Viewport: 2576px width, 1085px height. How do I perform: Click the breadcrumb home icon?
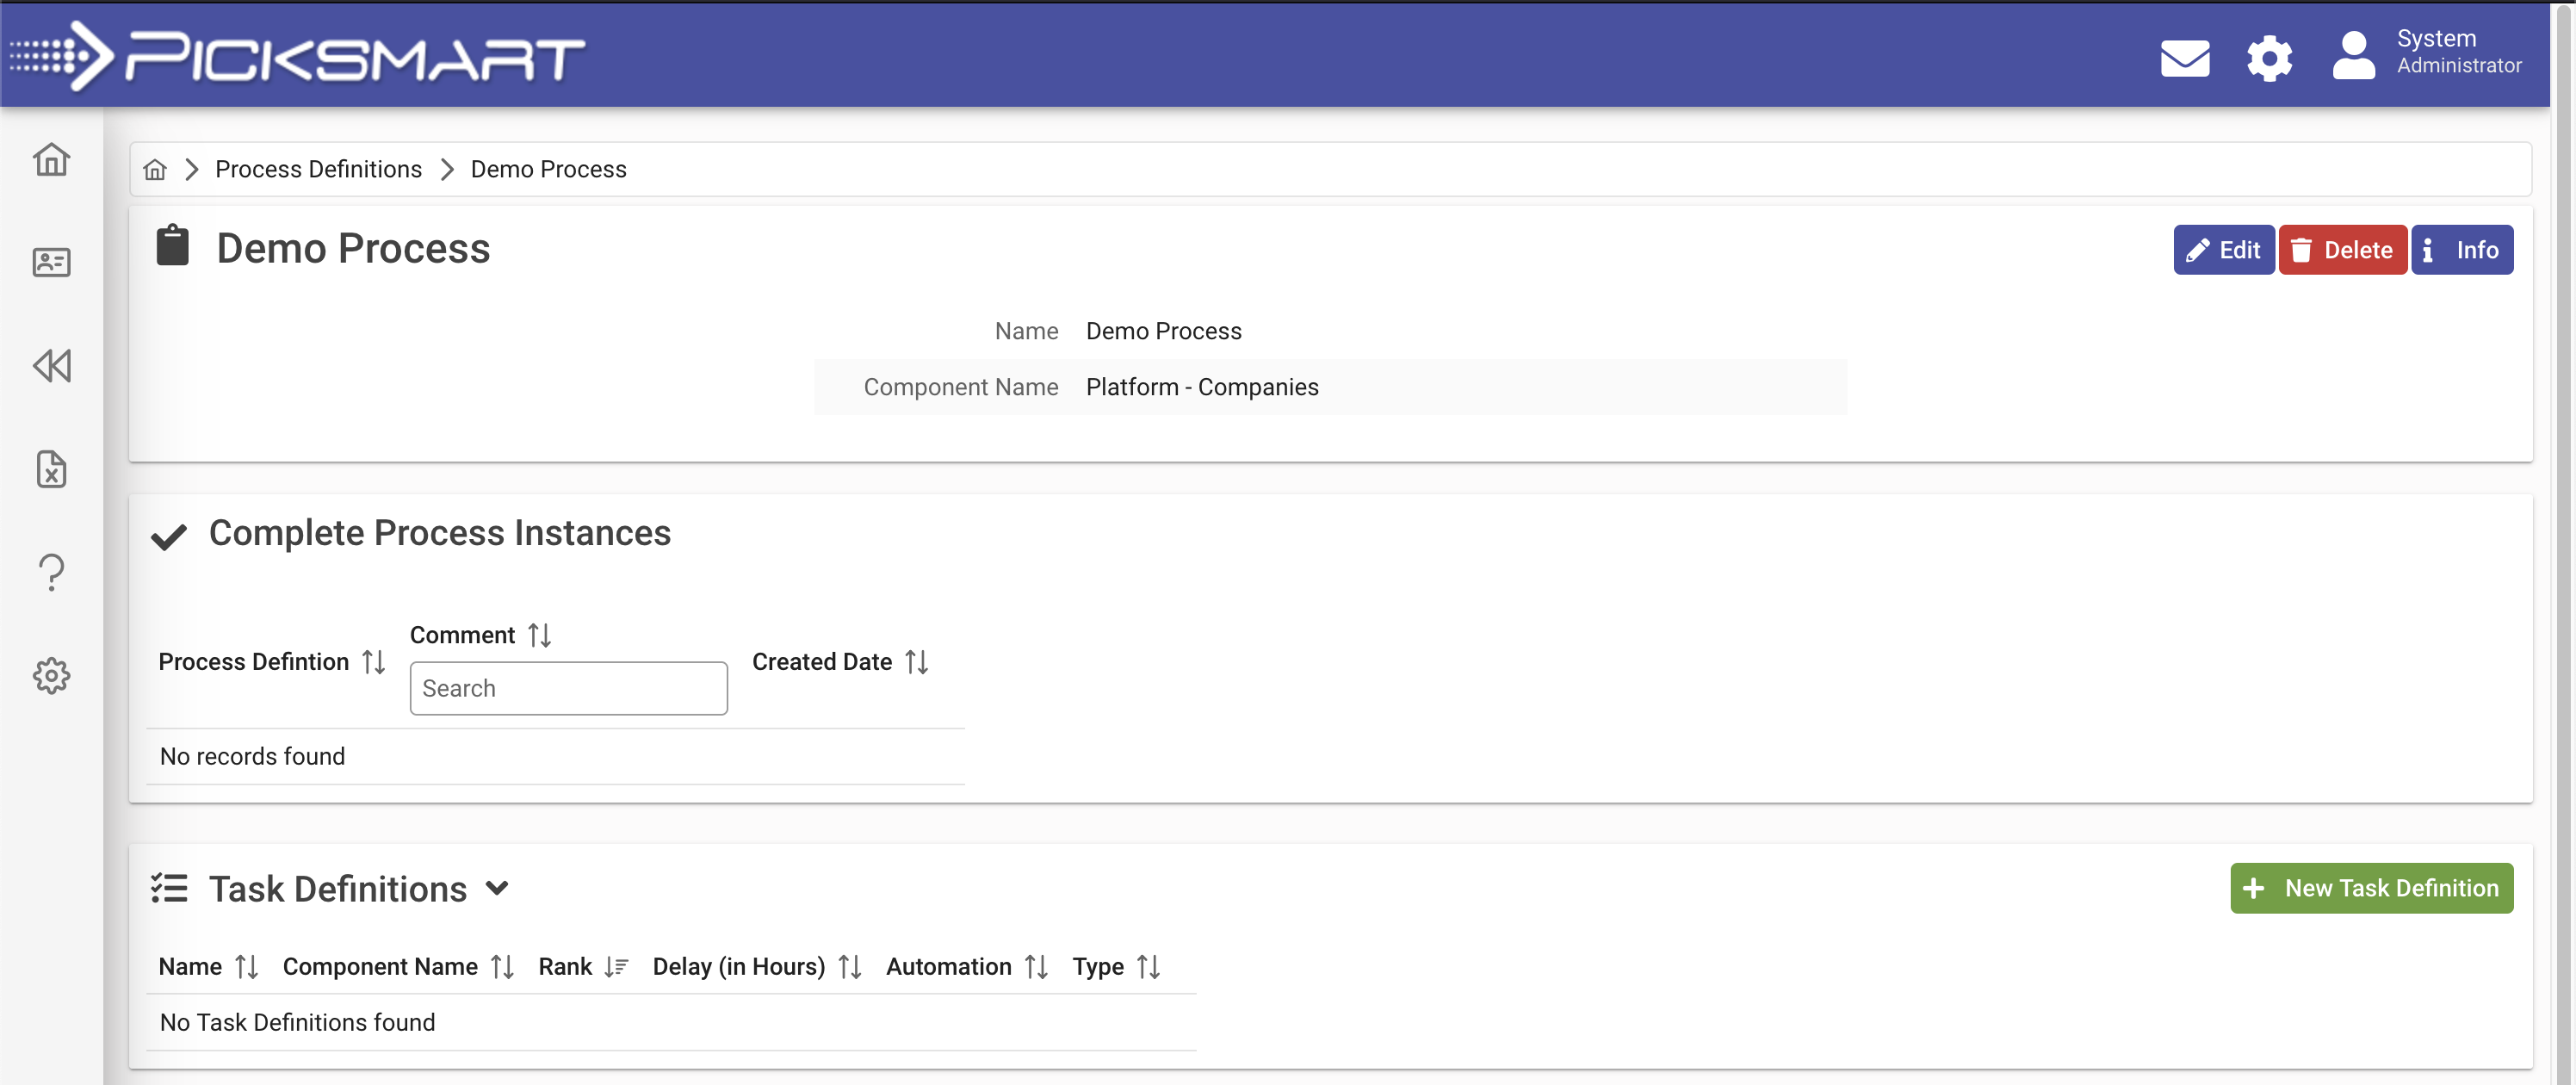[155, 170]
